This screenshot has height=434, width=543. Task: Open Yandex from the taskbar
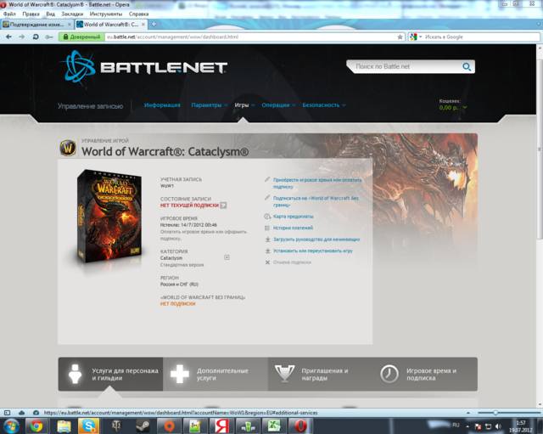pos(221,426)
